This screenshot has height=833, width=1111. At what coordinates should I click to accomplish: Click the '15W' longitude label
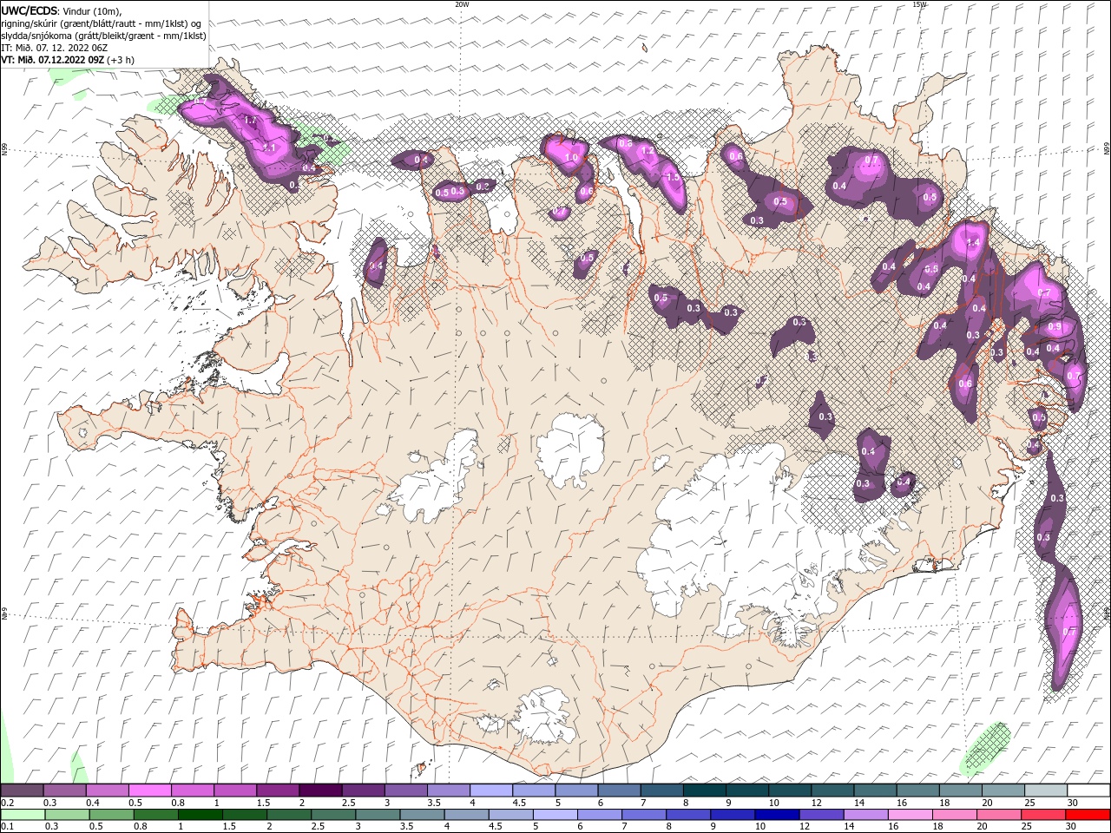coord(919,3)
